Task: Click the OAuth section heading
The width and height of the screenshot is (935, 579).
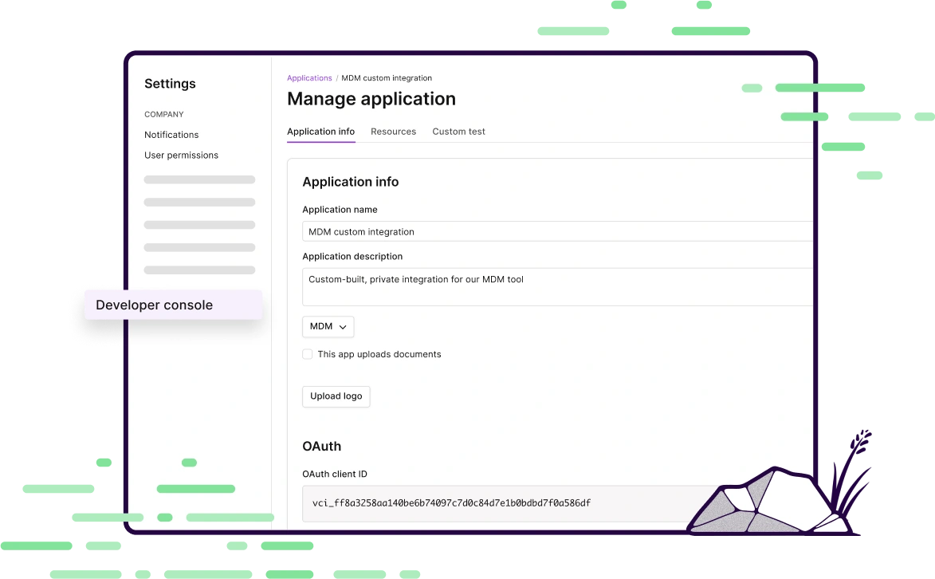Action: (321, 447)
